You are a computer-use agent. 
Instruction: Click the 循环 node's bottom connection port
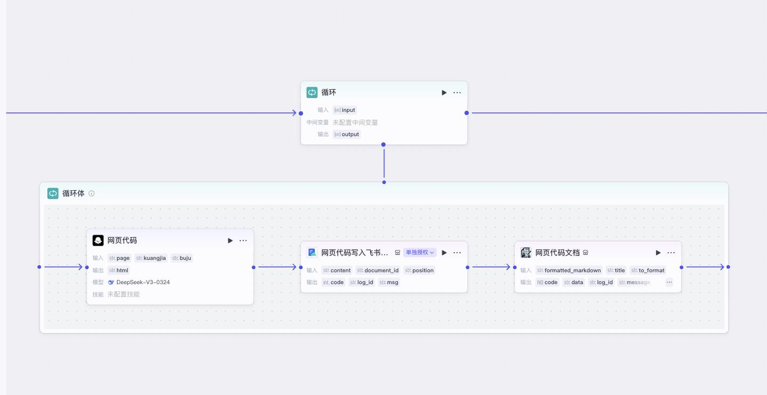click(x=383, y=144)
